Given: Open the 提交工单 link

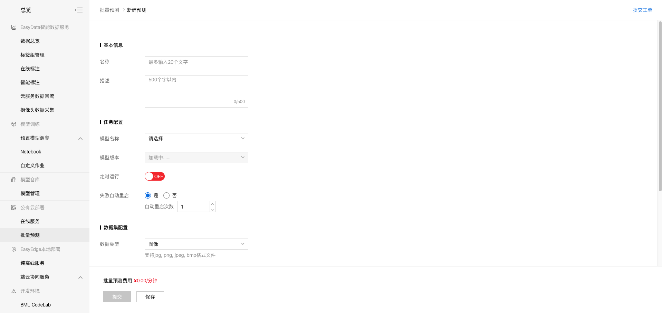Looking at the screenshot, I should tap(642, 10).
